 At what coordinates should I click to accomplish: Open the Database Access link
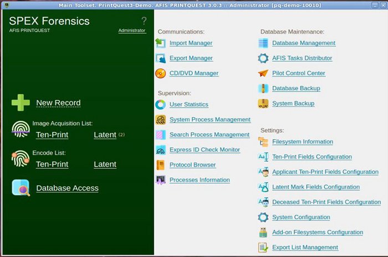point(67,188)
